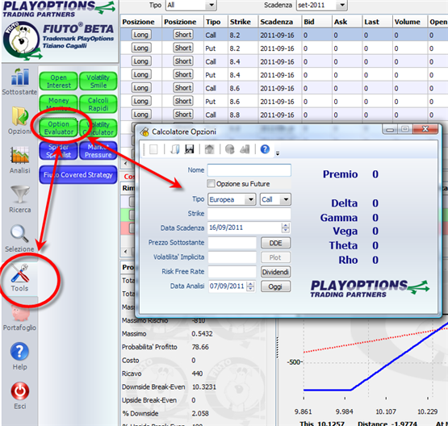Enable the Opzione su Future checkbox

click(211, 184)
